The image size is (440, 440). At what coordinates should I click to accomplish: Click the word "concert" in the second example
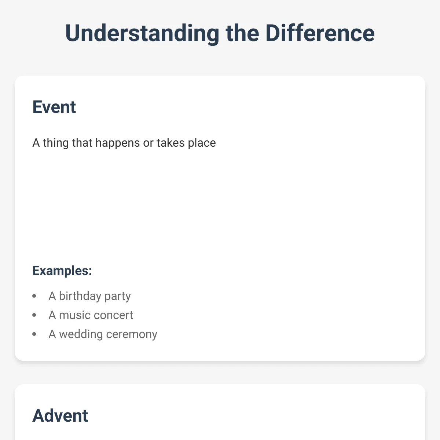[x=114, y=315]
